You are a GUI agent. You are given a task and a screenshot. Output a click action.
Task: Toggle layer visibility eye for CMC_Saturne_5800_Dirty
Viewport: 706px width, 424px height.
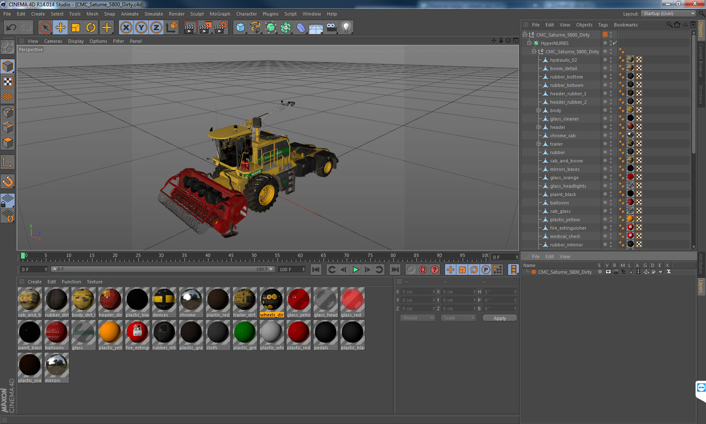(608, 272)
